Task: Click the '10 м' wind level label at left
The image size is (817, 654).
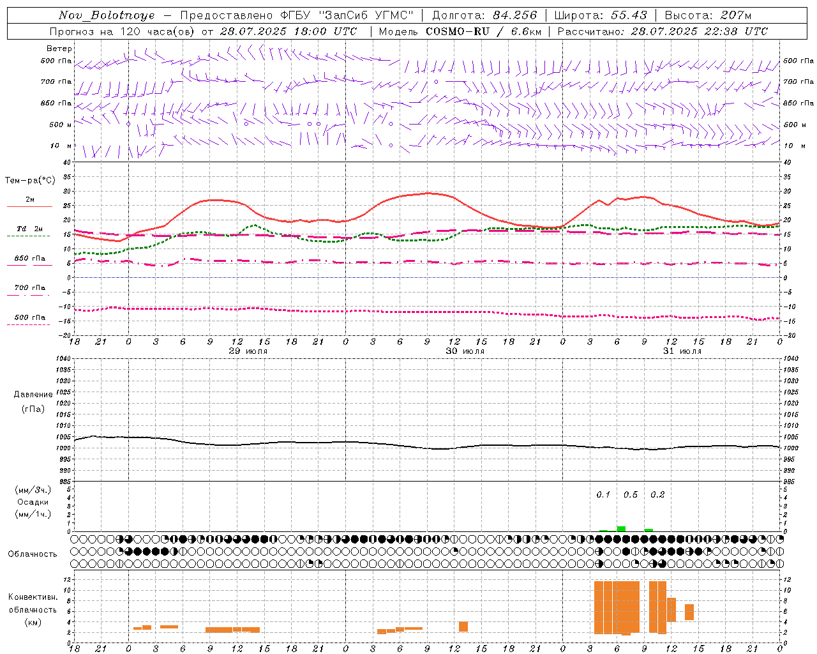Action: [61, 146]
